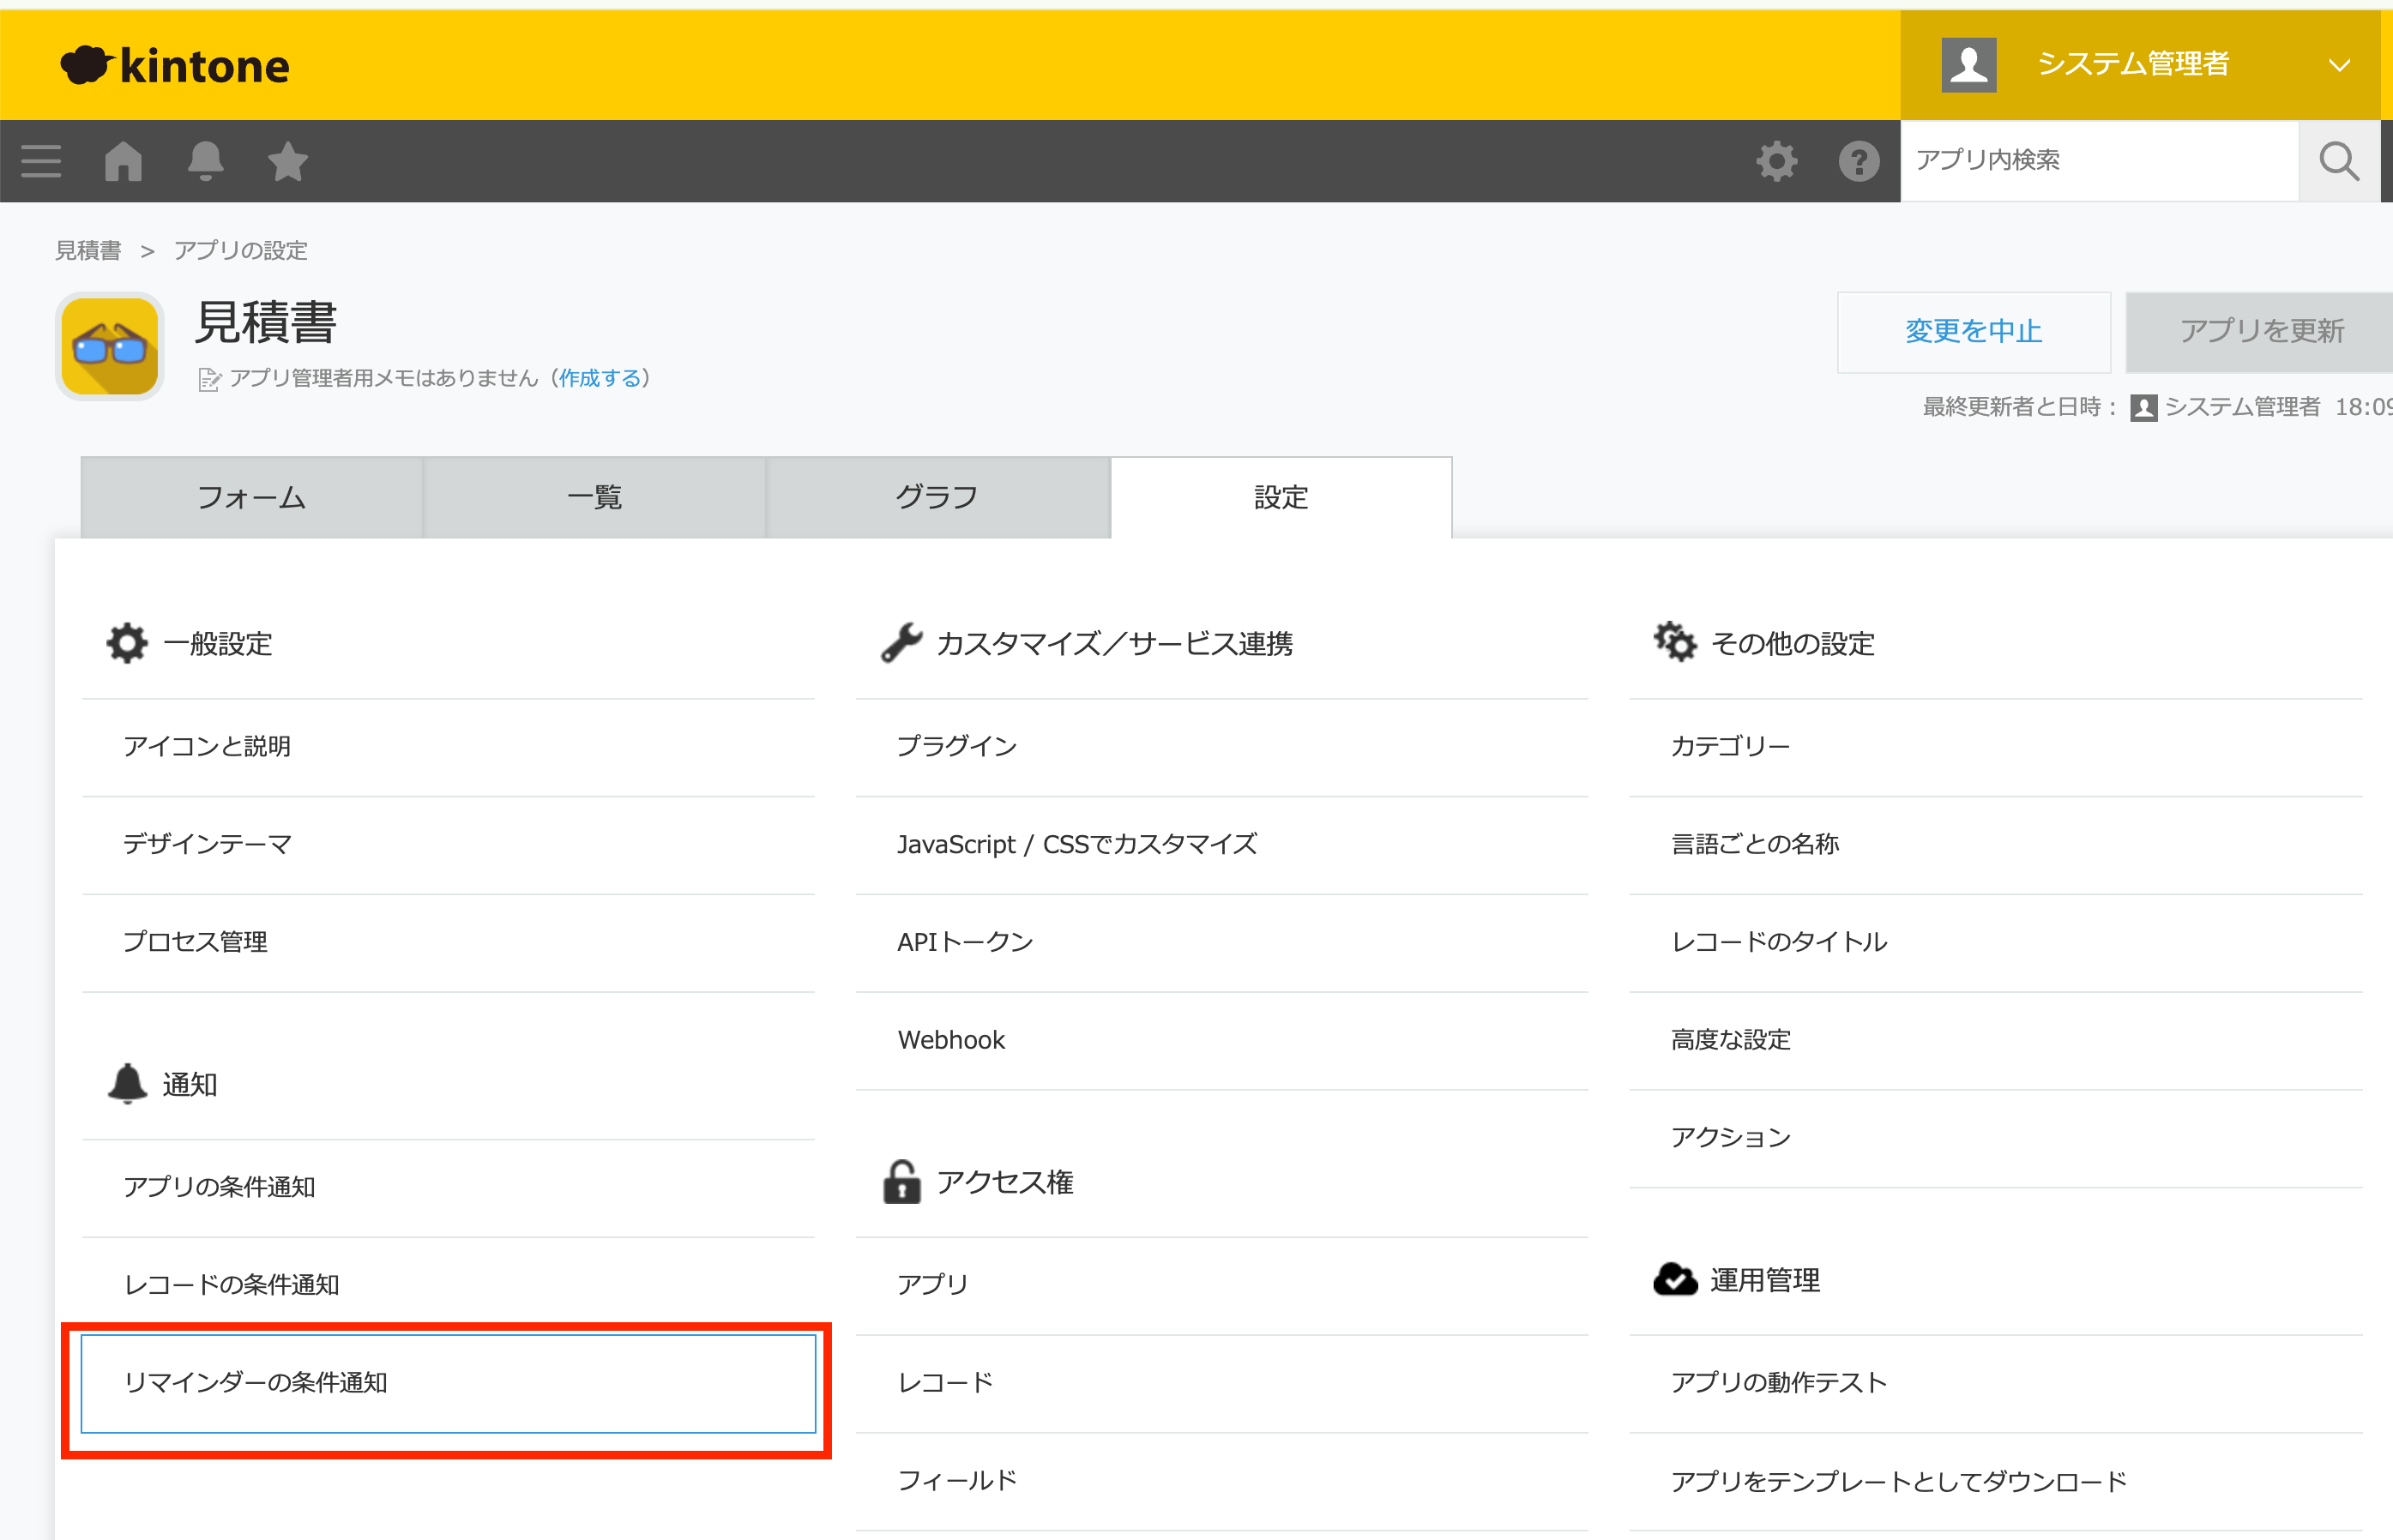The image size is (2393, 1540).
Task: Open the hamburger menu icon
Action: point(40,161)
